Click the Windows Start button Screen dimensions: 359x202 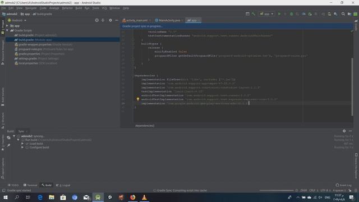click(x=6, y=197)
